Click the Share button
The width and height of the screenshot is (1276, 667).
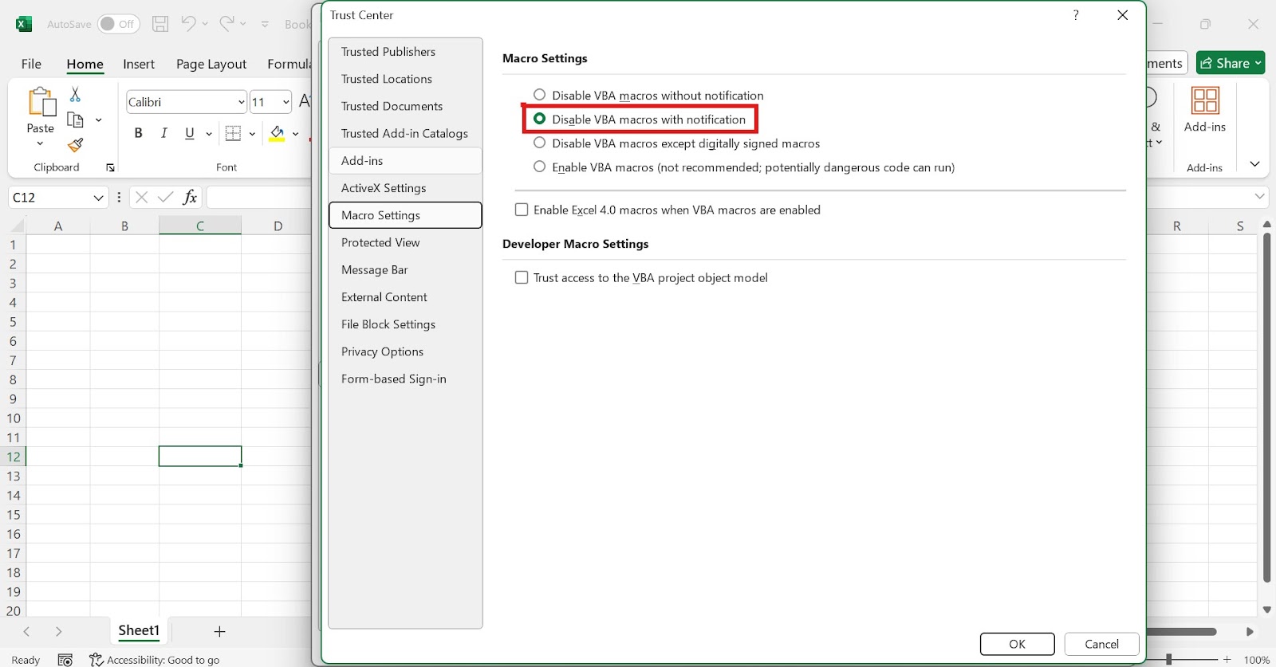pos(1231,63)
